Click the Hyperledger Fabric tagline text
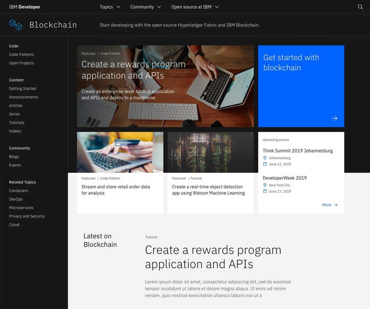 click(180, 25)
